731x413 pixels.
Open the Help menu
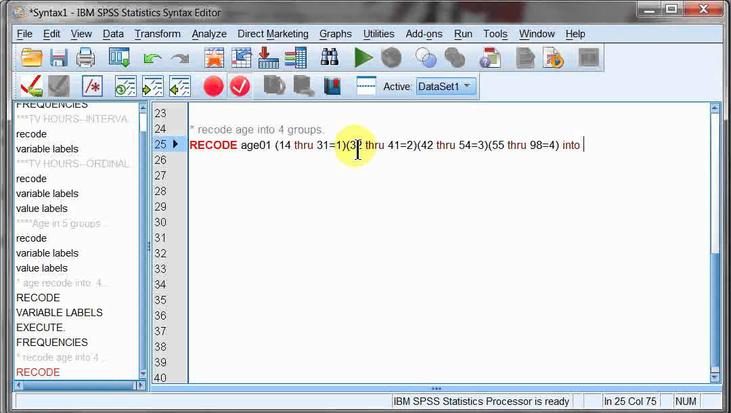(x=575, y=34)
